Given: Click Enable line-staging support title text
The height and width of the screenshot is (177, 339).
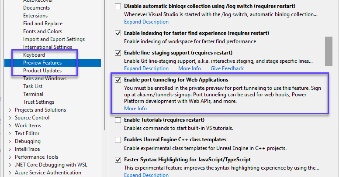Looking at the screenshot, I should point(178,53).
